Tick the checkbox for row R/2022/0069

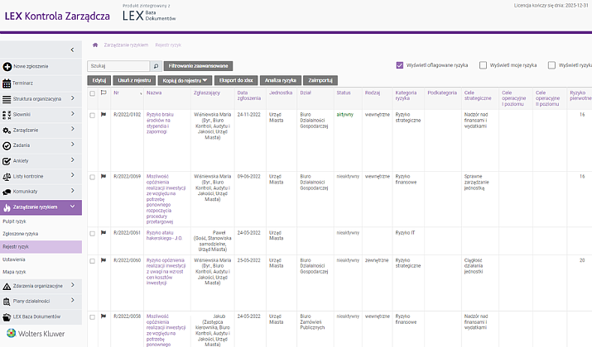point(93,176)
